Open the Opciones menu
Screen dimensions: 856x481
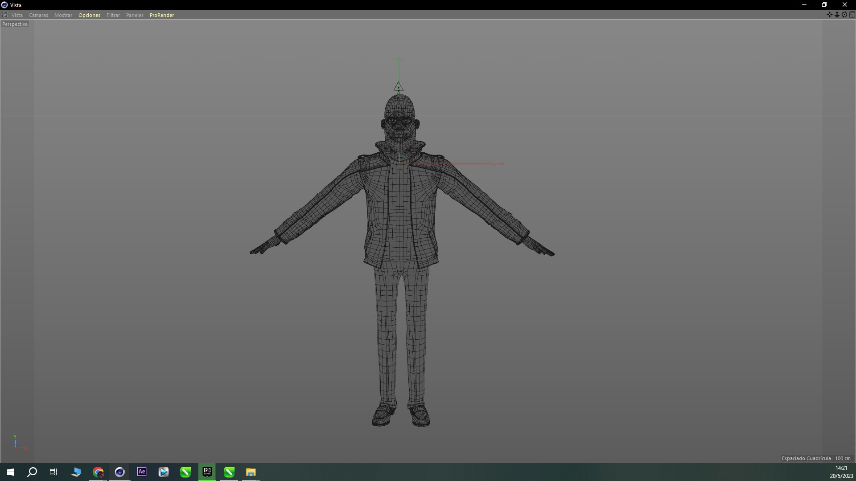click(x=89, y=15)
